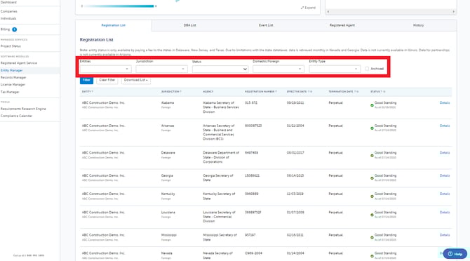470x261 pixels.
Task: Open Requirements Research Engine tool
Action: point(23,109)
